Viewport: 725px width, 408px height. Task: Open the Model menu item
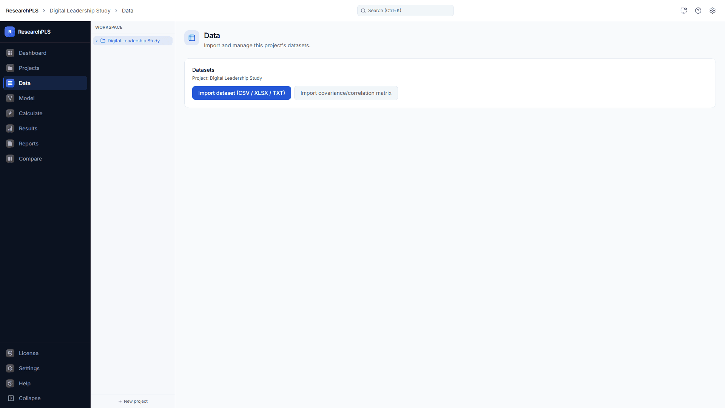[45, 98]
